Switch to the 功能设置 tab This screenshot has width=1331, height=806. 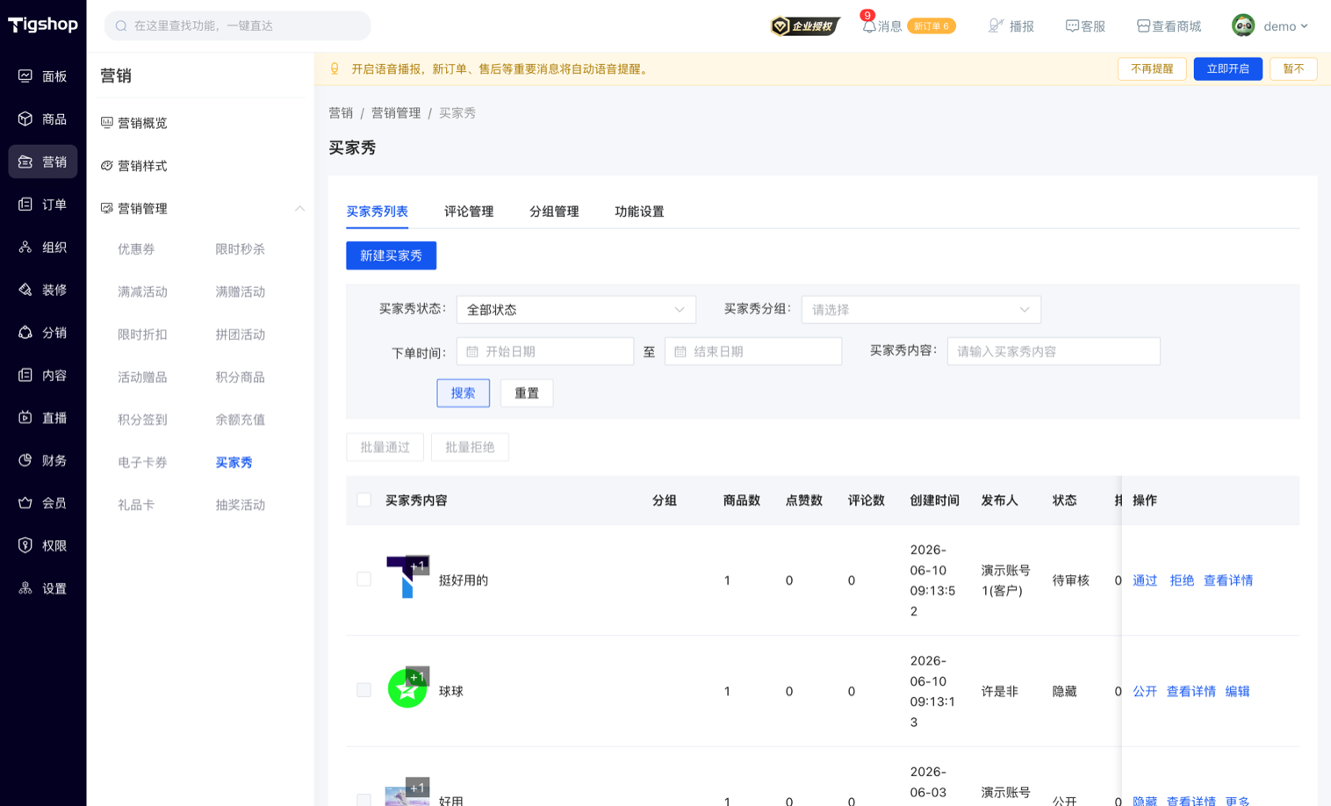pyautogui.click(x=639, y=212)
